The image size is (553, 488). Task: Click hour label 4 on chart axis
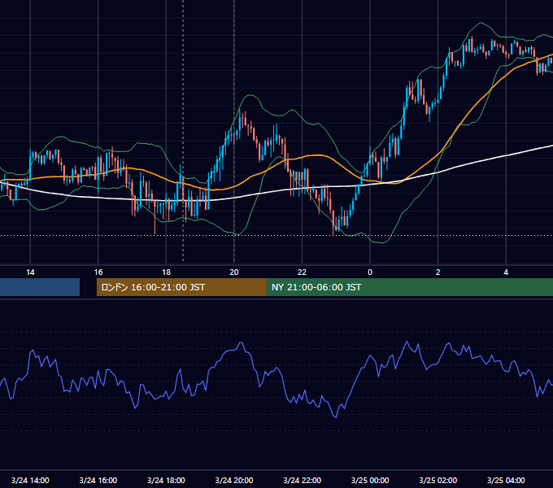(x=506, y=272)
